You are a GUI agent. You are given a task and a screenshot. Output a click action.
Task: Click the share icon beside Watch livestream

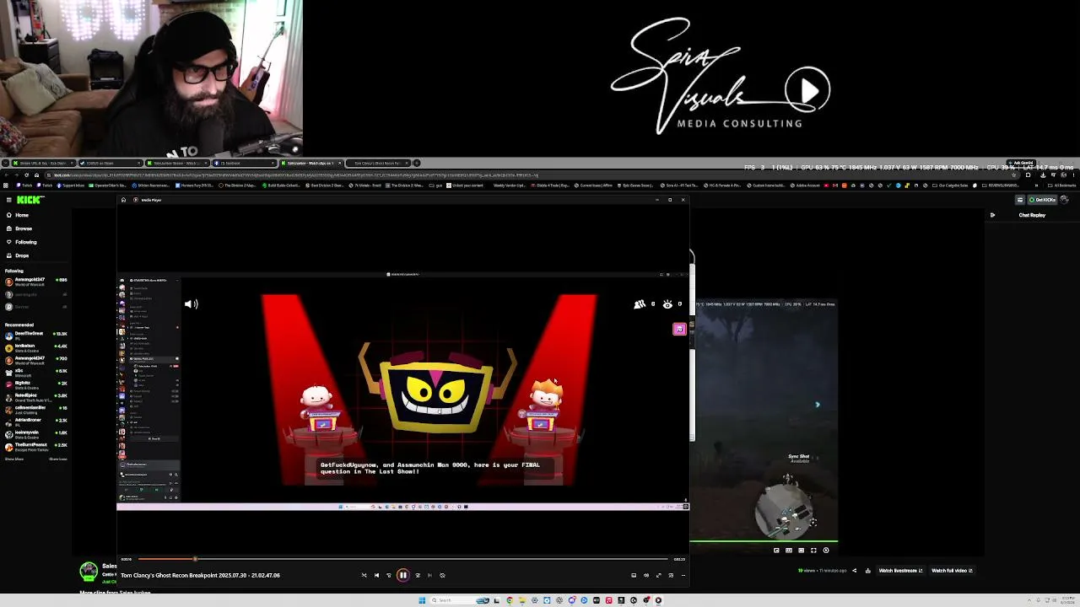[x=855, y=571]
